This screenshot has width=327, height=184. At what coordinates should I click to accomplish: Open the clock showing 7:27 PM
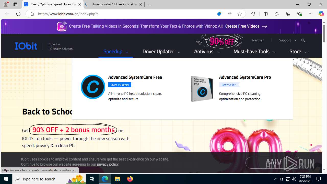coord(305,179)
